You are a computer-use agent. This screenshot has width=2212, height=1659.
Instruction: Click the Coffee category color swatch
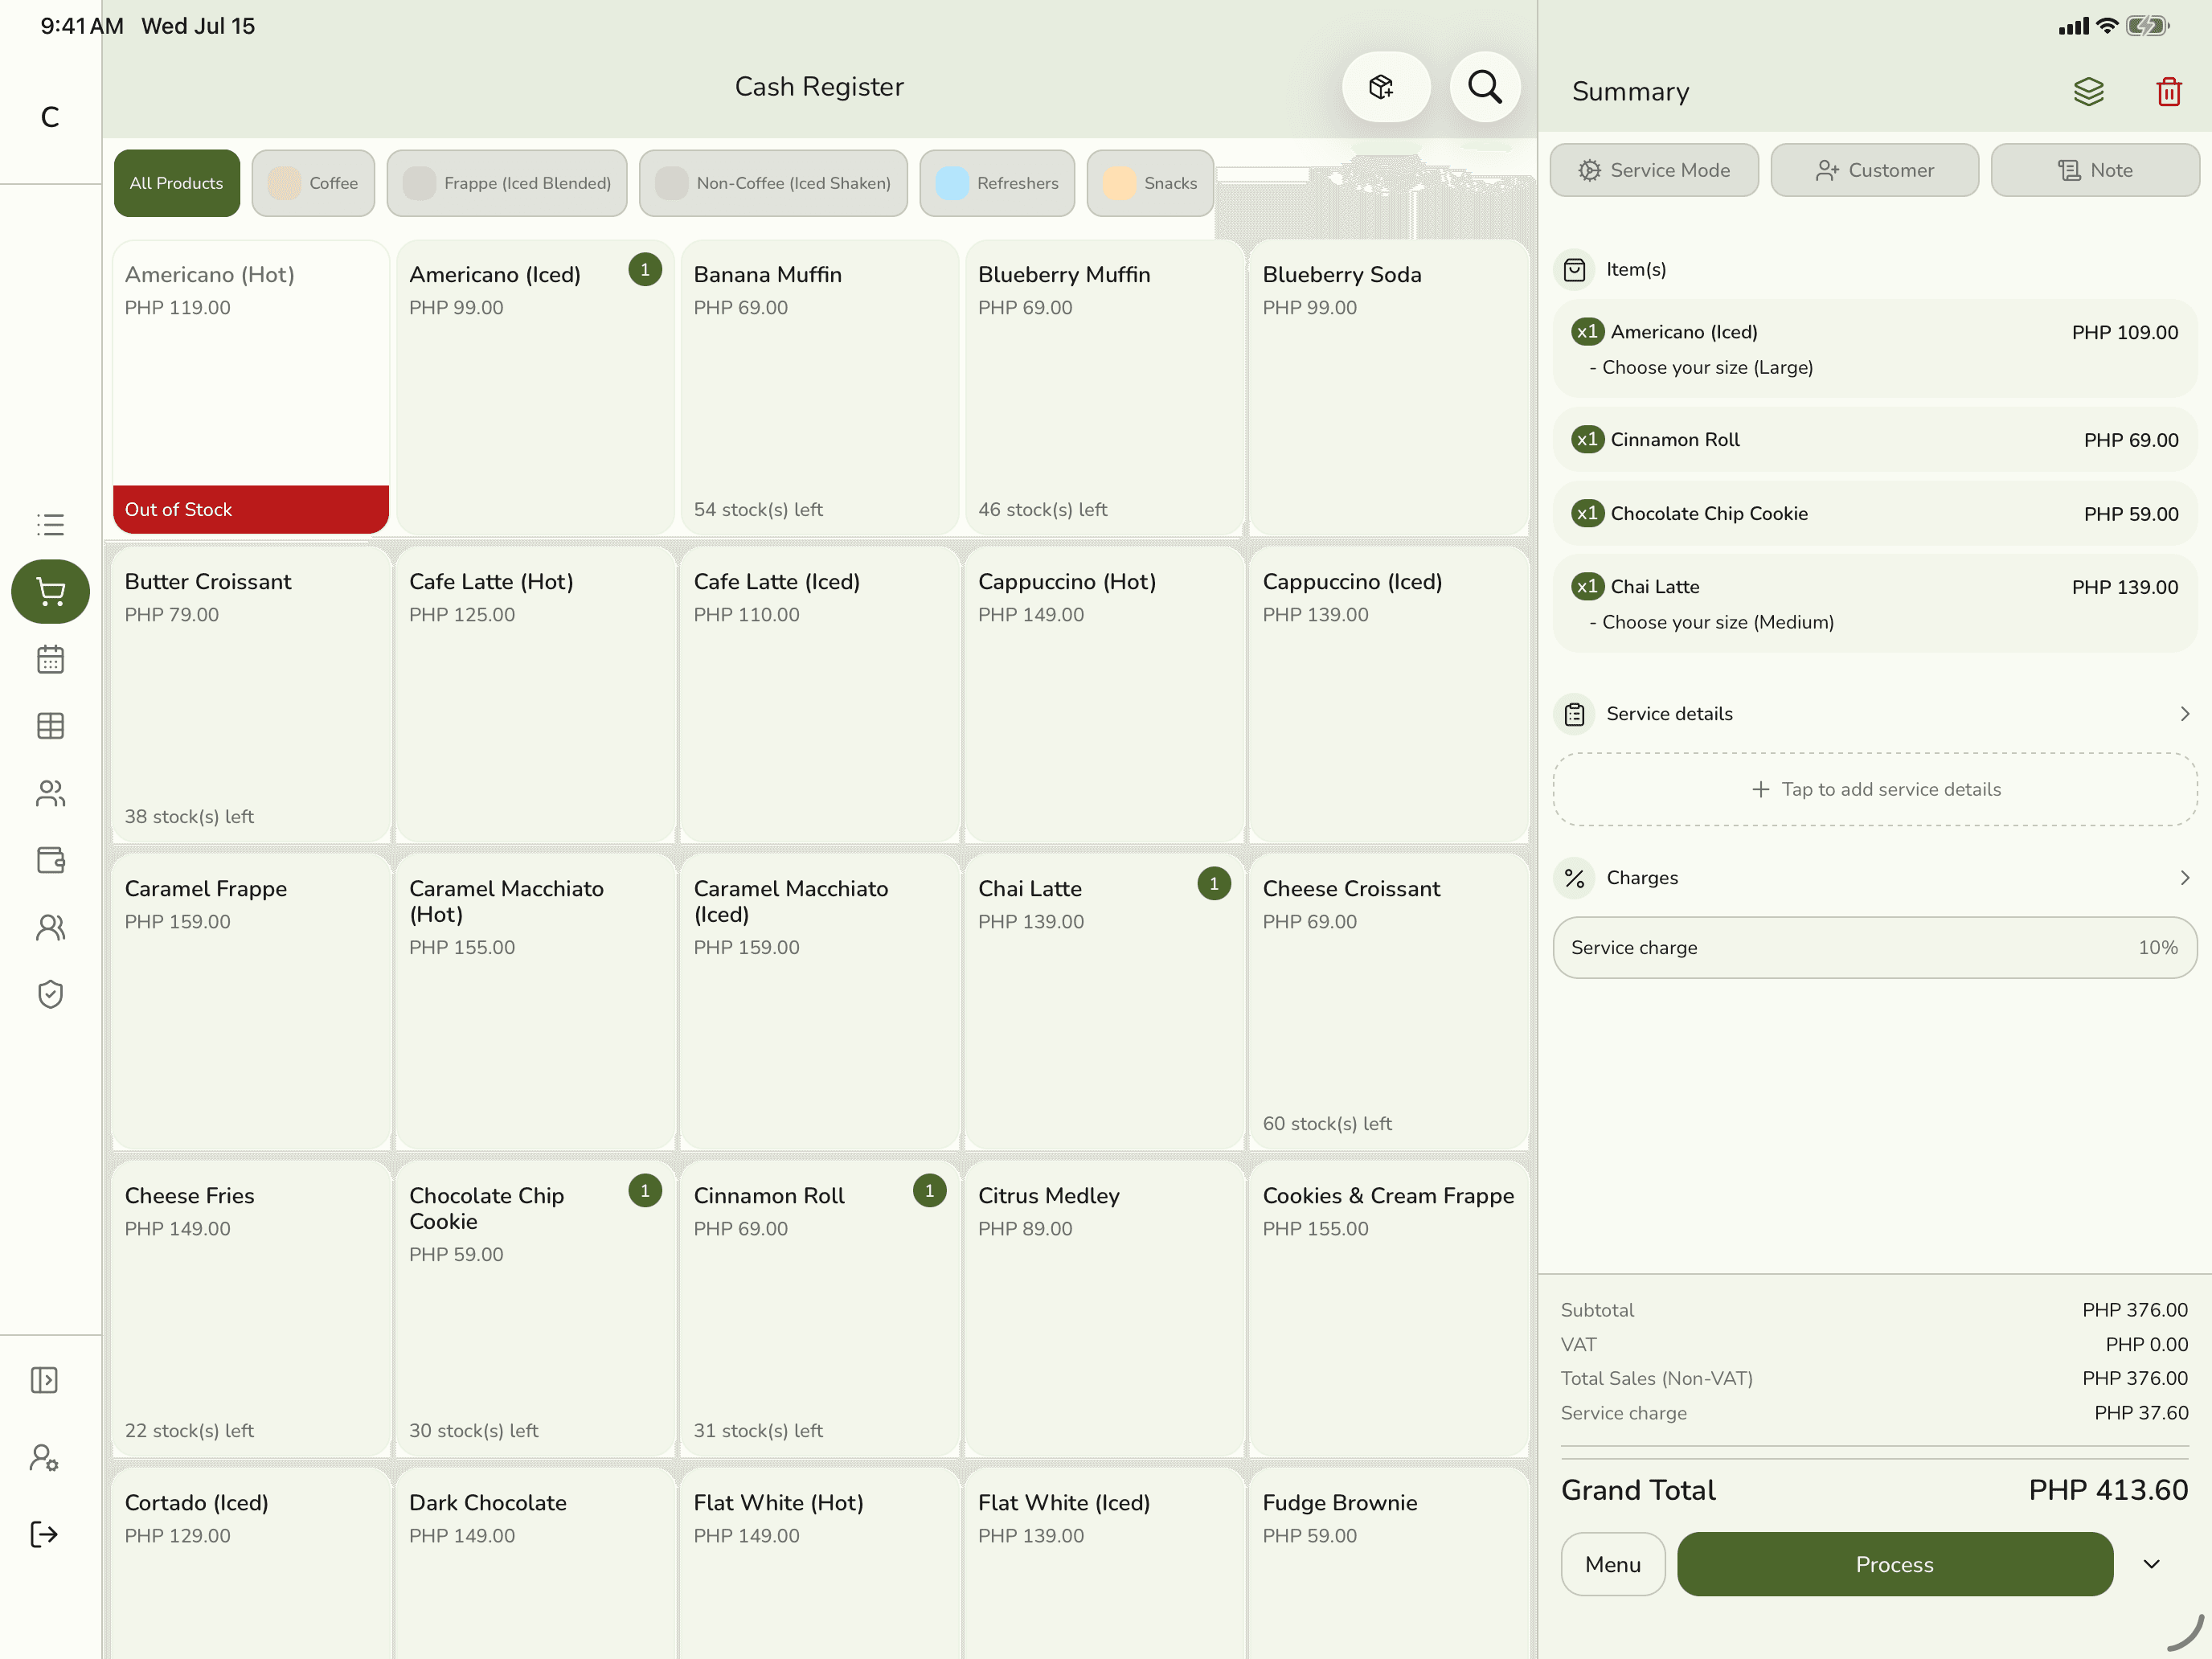[x=284, y=183]
